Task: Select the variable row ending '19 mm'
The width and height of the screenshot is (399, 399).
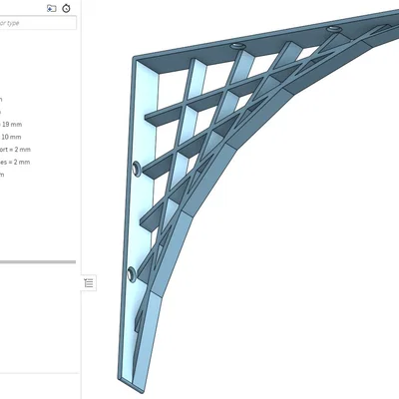Action: [11, 125]
